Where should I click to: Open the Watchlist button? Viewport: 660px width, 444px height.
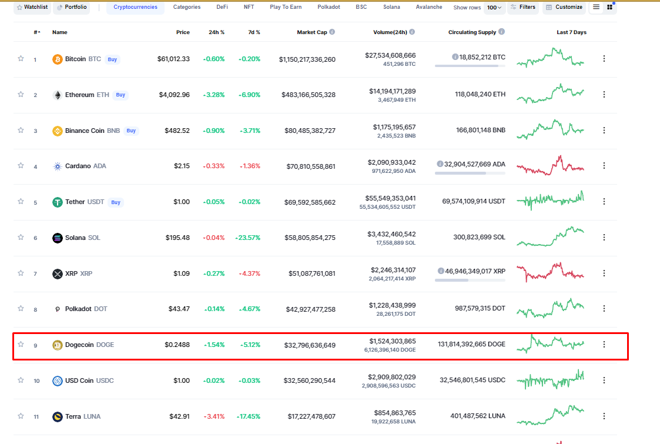click(32, 7)
